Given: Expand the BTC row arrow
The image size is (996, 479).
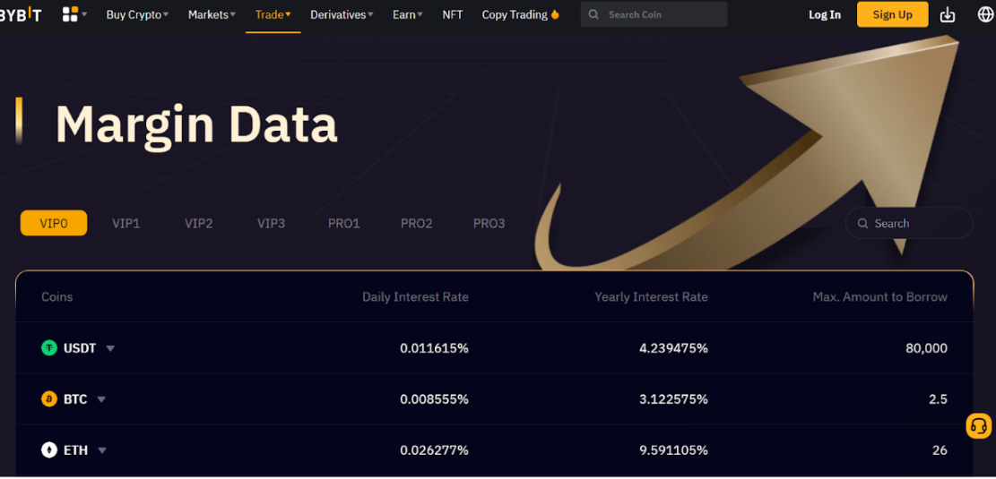Looking at the screenshot, I should (101, 399).
